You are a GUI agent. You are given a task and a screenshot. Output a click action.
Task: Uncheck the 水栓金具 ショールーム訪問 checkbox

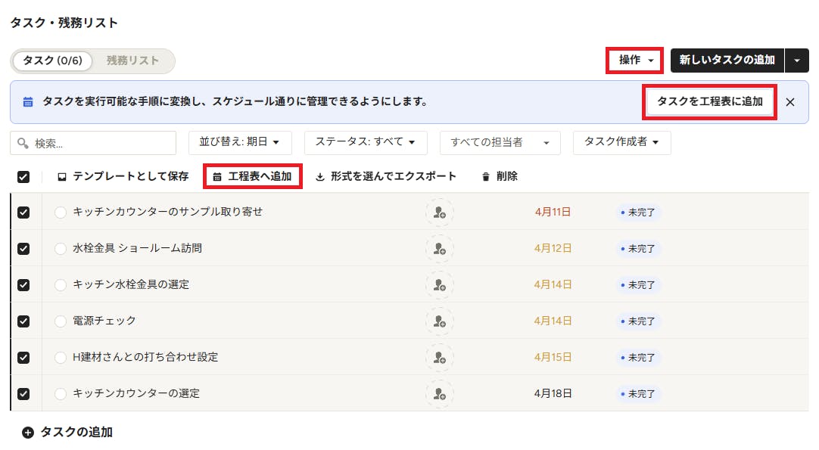(23, 249)
